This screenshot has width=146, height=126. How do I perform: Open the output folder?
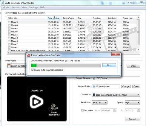(136, 86)
